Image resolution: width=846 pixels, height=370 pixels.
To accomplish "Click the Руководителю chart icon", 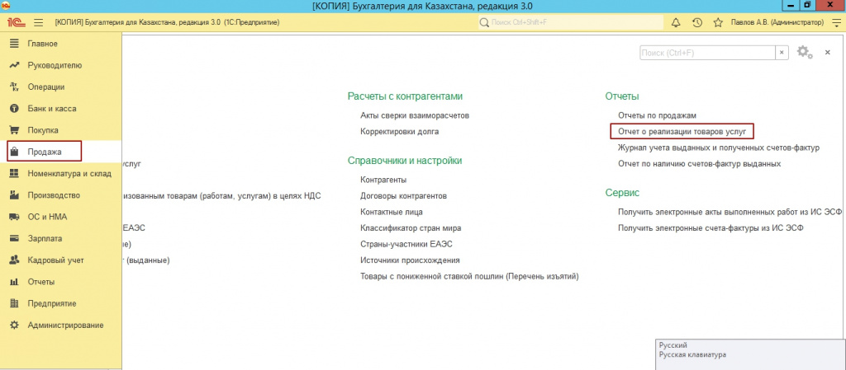I will (15, 65).
